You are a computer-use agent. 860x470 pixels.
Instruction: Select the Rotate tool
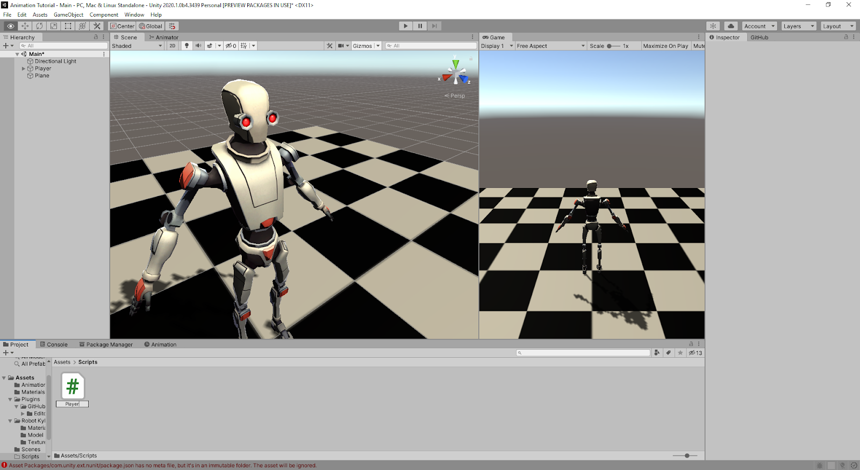point(39,26)
